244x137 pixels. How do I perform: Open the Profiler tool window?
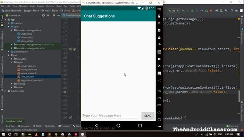(50, 126)
